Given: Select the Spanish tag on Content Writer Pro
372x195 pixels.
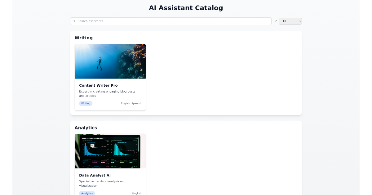Looking at the screenshot, I should [x=136, y=103].
